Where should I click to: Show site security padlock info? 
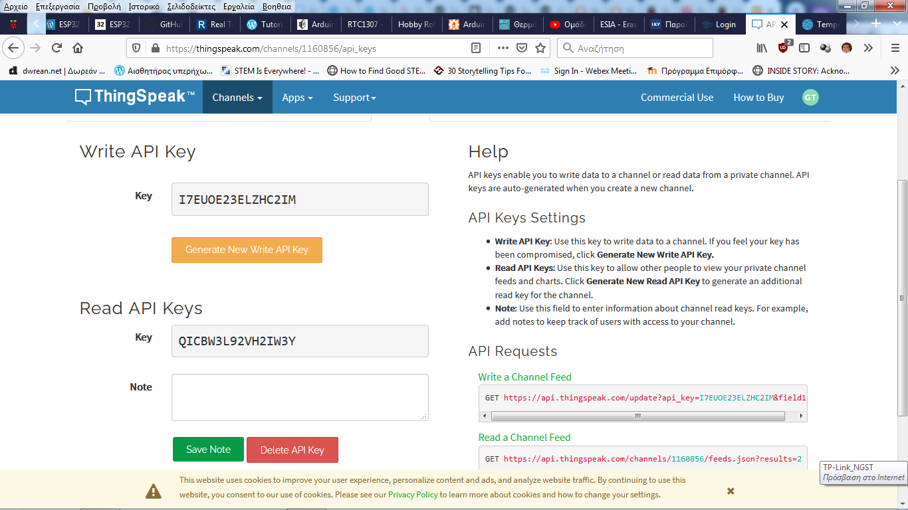(156, 48)
